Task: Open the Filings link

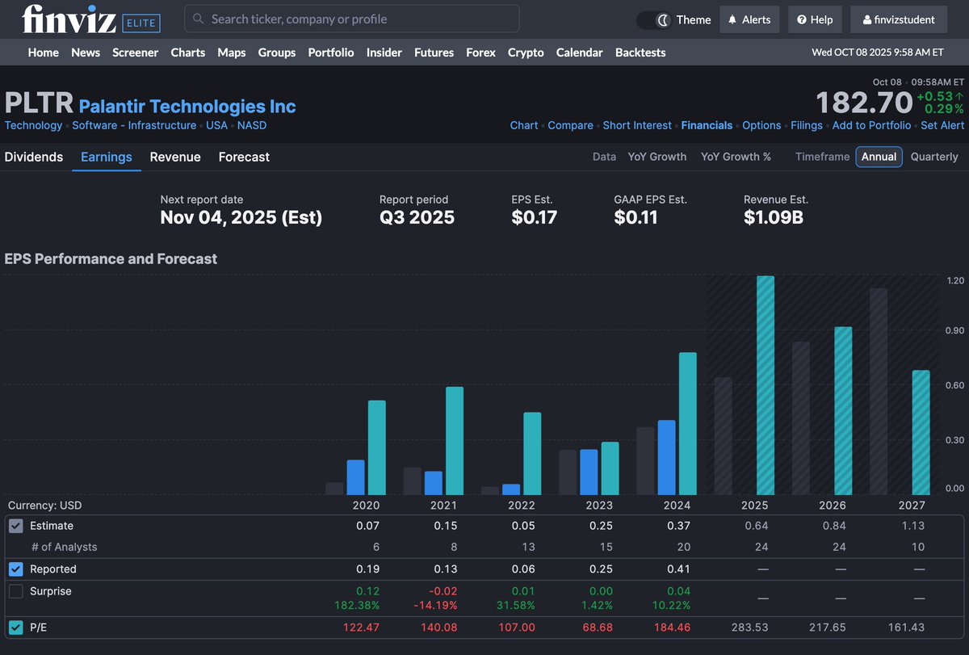Action: click(807, 125)
